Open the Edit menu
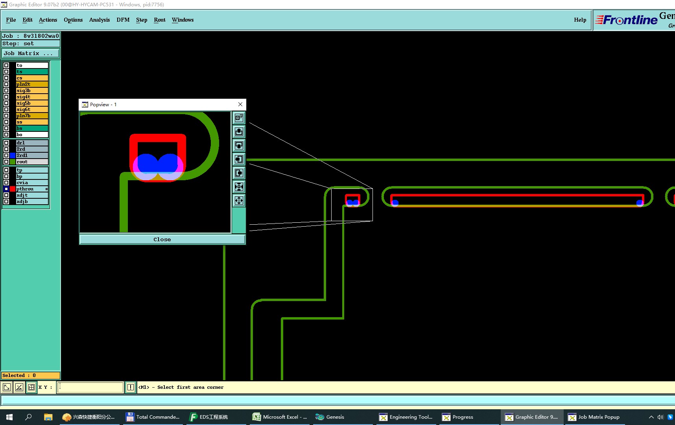This screenshot has width=675, height=425. 28,20
